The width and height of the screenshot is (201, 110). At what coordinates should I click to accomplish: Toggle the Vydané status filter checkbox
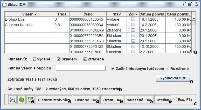click(x=34, y=59)
